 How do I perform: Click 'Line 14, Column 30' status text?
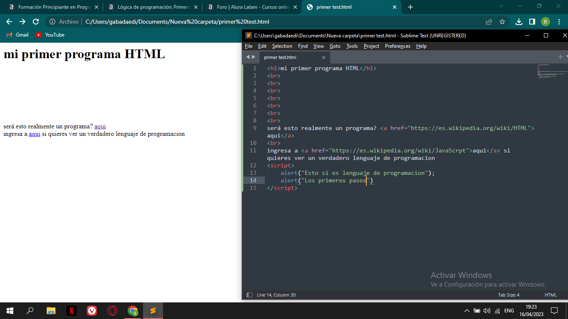276,295
